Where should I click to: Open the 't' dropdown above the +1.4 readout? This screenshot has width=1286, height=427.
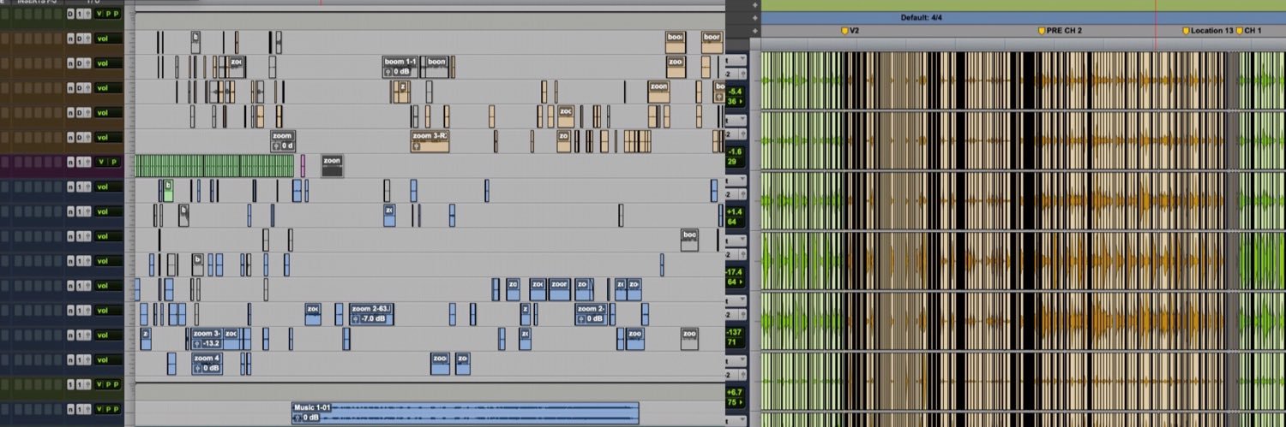click(736, 182)
